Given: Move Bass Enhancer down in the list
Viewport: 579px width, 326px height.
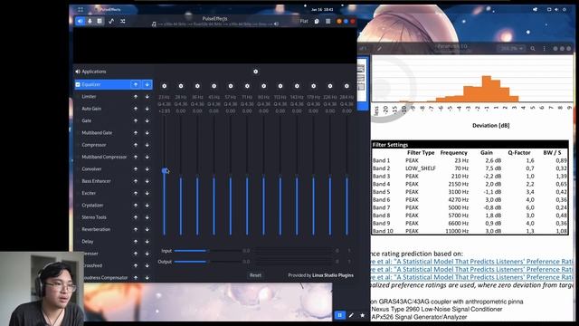Looking at the screenshot, I should point(147,181).
